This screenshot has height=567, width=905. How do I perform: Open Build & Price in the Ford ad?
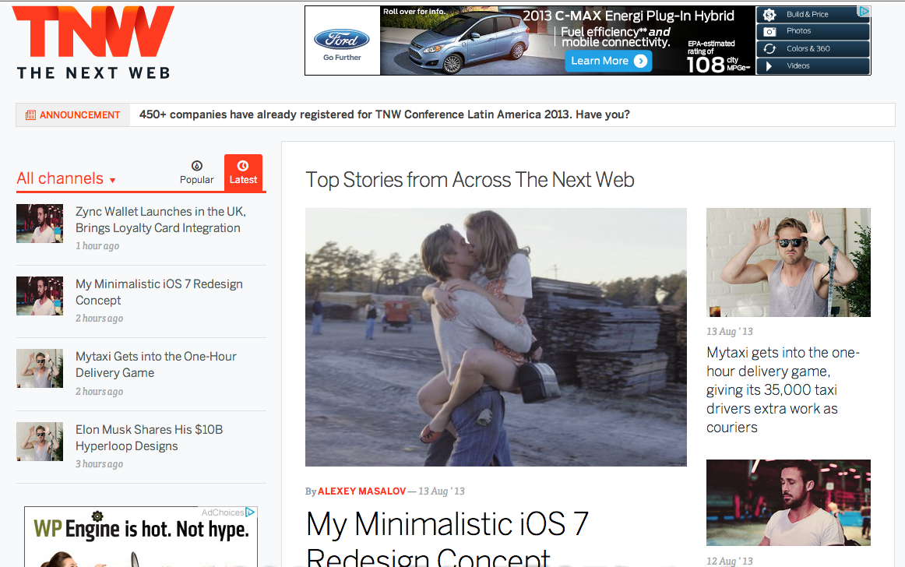pyautogui.click(x=812, y=15)
